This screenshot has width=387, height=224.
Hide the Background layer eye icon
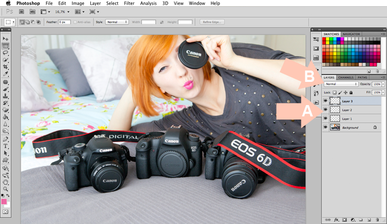[325, 127]
